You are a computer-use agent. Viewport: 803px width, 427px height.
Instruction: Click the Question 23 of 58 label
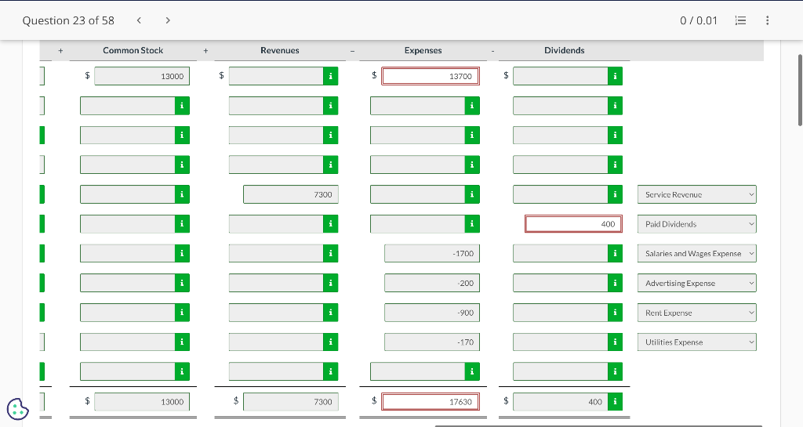(68, 20)
